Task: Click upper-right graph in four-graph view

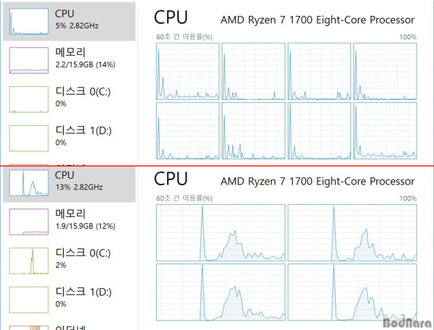Action: point(352,233)
